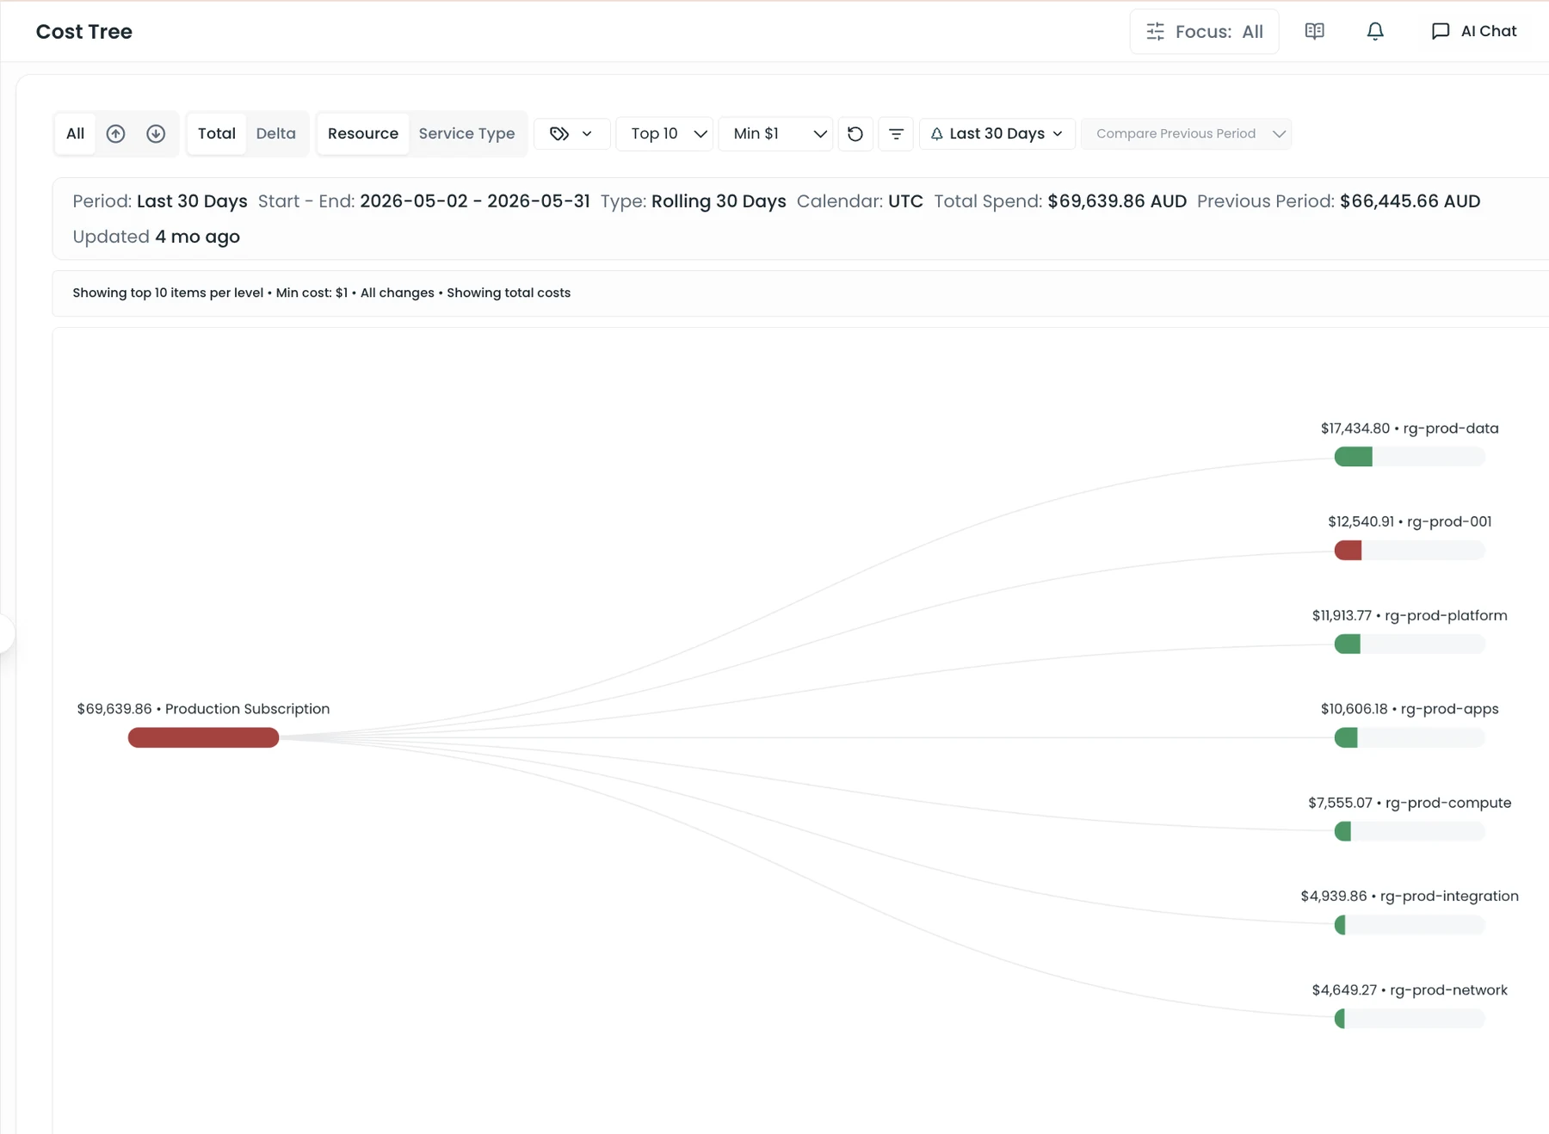Open the Focus: All filter button
The width and height of the screenshot is (1549, 1134).
1204,32
